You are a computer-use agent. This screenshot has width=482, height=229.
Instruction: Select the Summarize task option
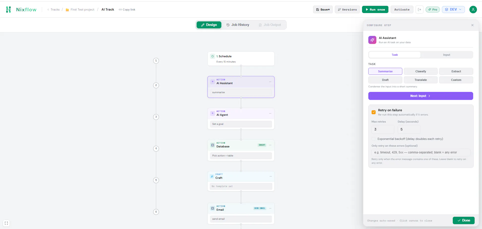click(x=385, y=71)
